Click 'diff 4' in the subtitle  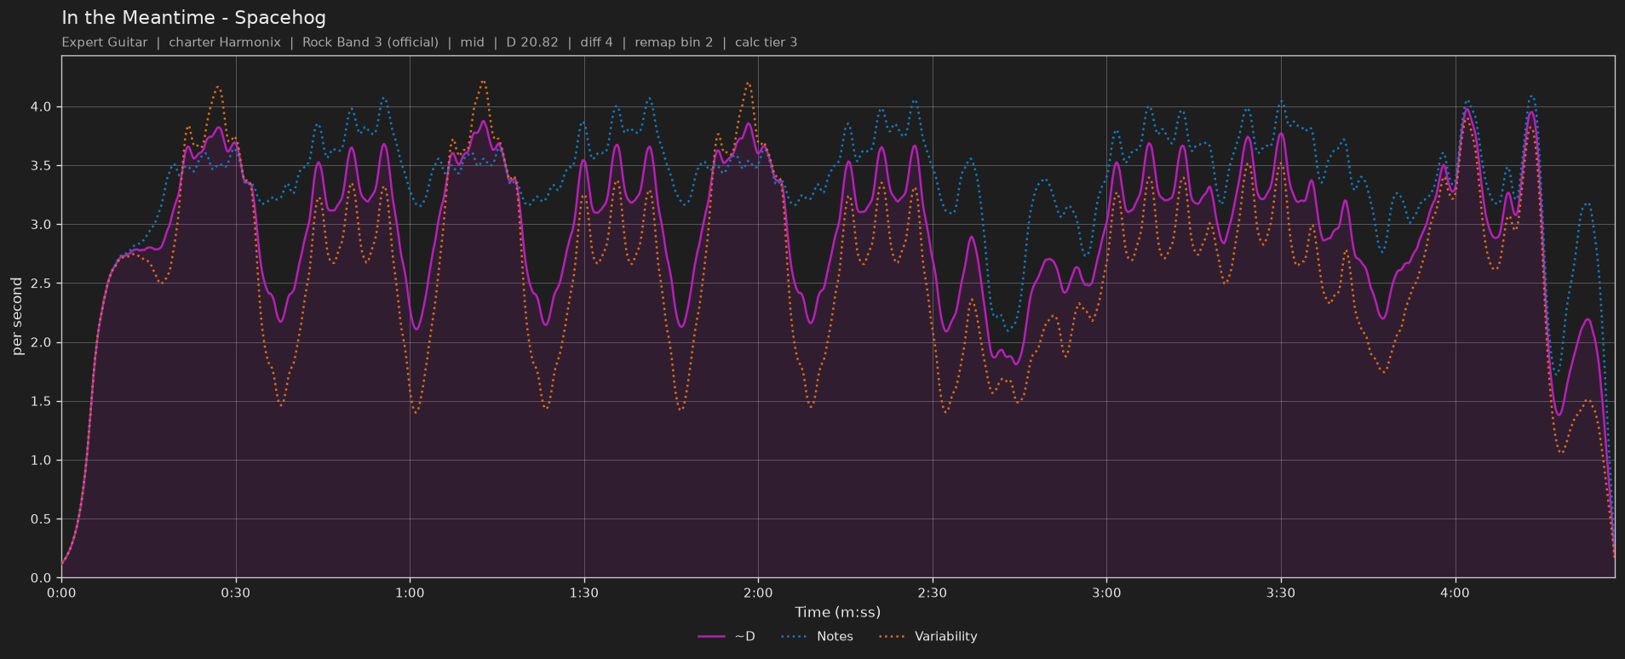(597, 43)
